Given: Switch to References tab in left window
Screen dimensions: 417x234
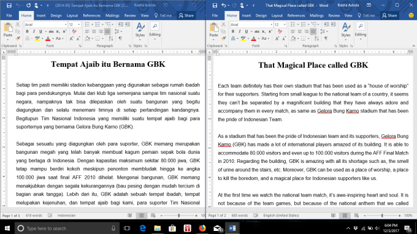Looking at the screenshot, I should [92, 16].
